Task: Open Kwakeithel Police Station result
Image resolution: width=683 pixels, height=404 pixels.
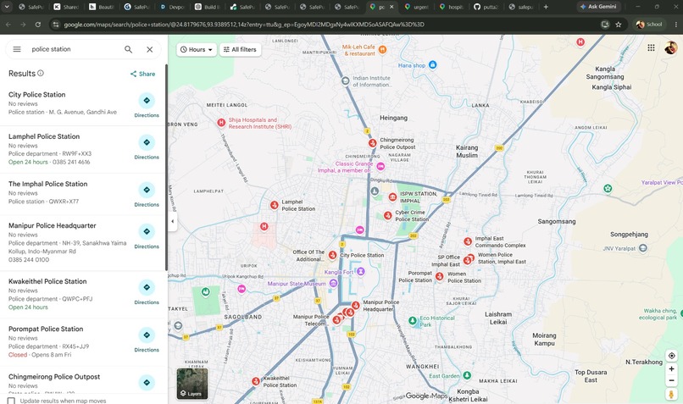Action: pos(47,281)
